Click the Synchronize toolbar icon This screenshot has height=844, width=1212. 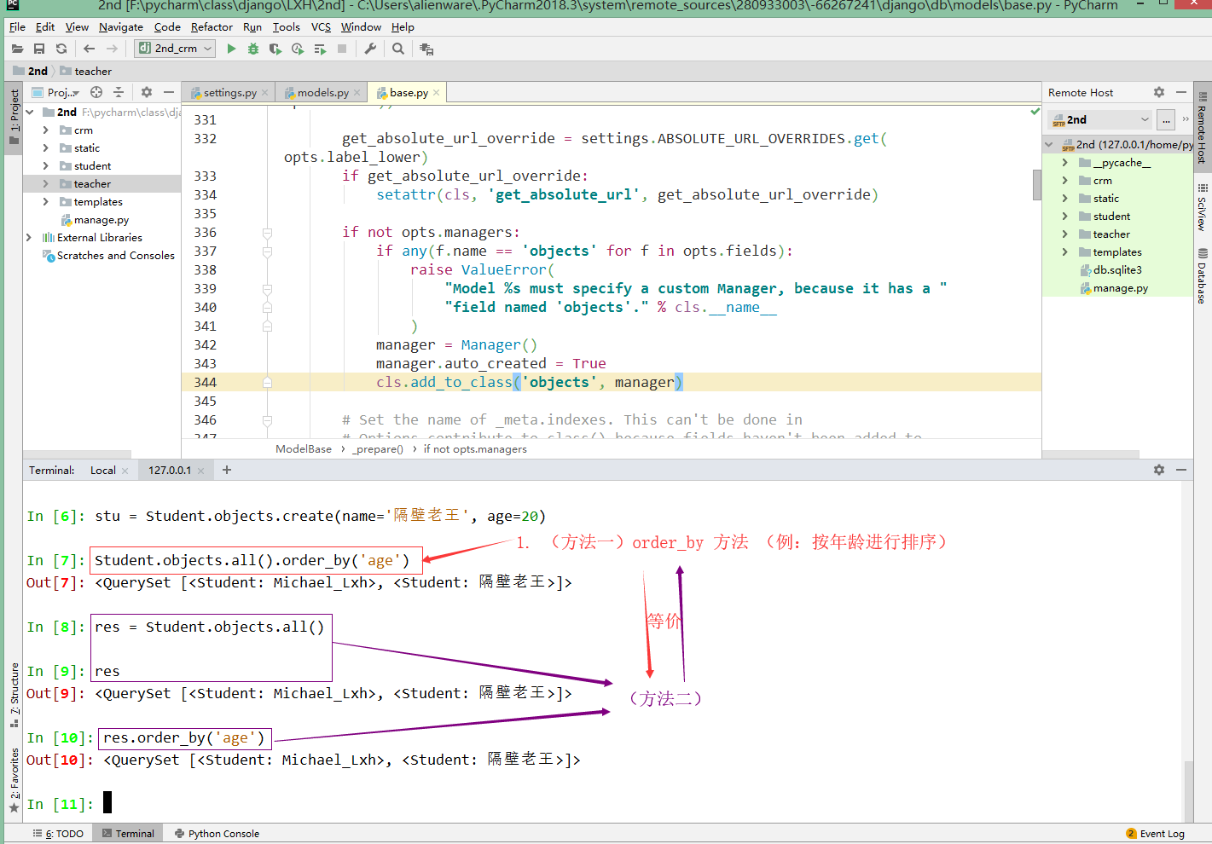[x=61, y=49]
